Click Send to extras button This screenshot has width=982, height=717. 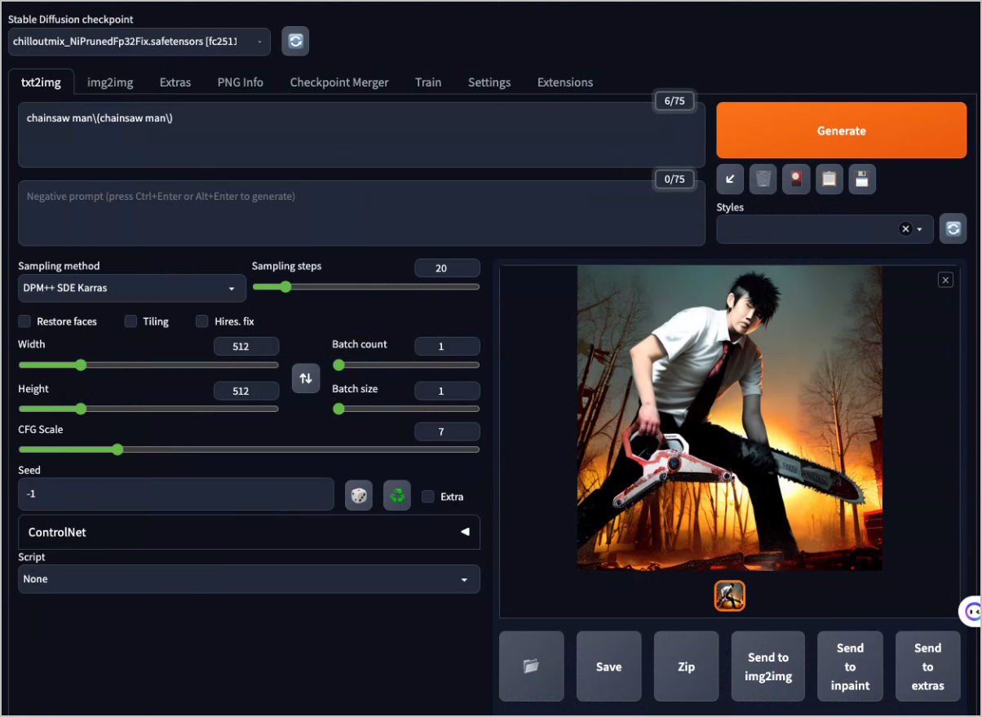[x=928, y=666]
